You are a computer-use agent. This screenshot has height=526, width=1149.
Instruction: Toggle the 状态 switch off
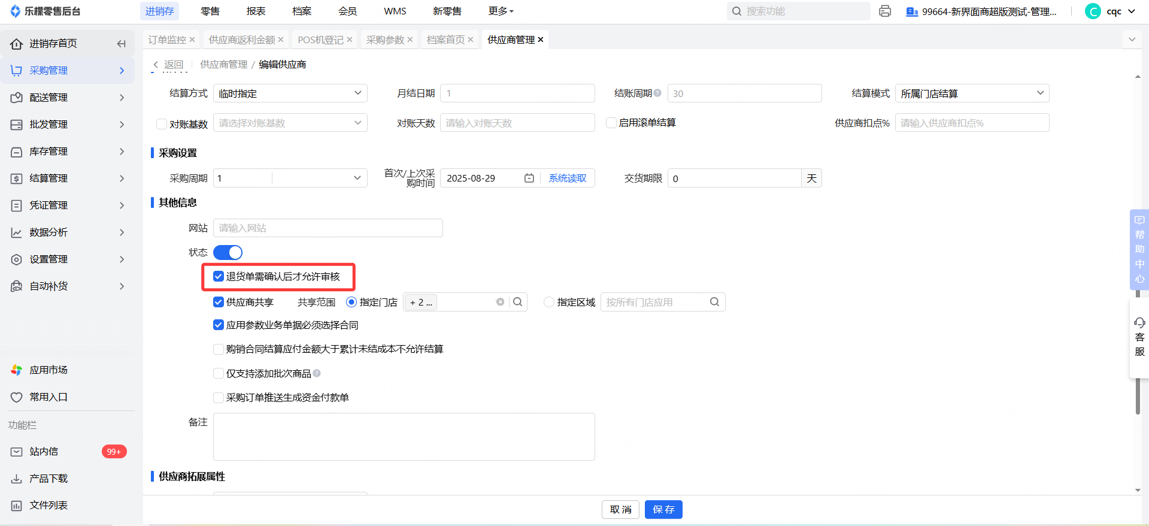228,253
